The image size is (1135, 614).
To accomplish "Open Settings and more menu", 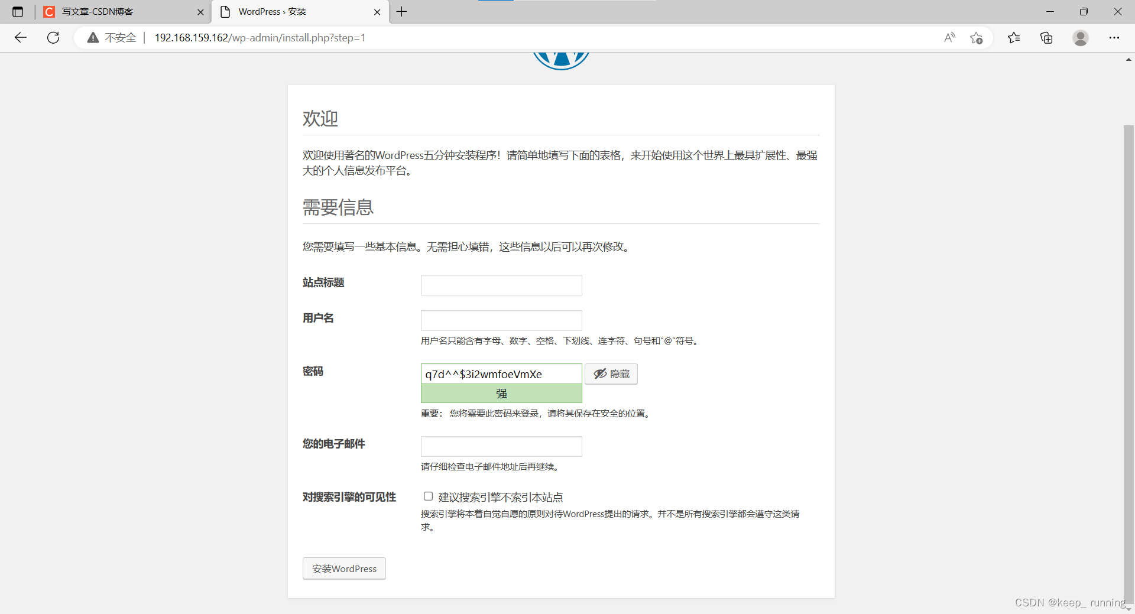I will [x=1115, y=37].
